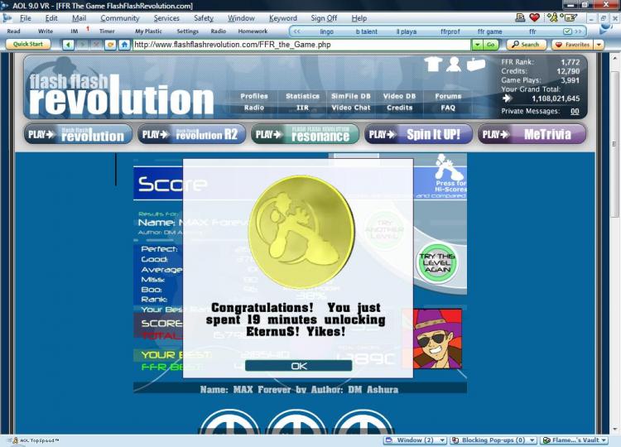
Task: Open the File menu
Action: pyautogui.click(x=26, y=18)
